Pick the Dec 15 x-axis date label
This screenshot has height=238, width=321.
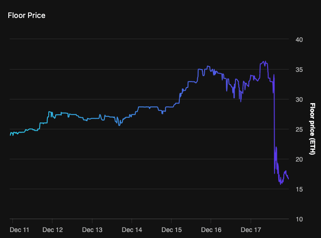click(x=172, y=230)
